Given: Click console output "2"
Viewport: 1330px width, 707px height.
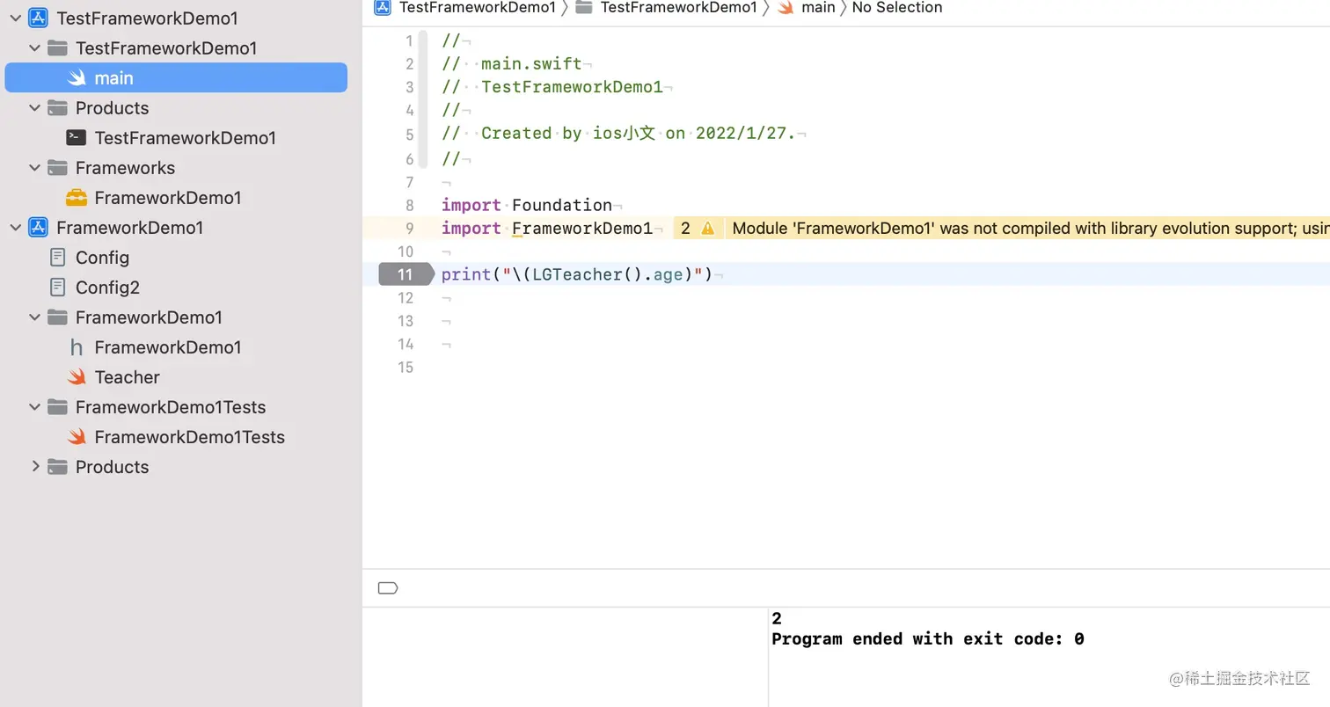Looking at the screenshot, I should [x=777, y=619].
